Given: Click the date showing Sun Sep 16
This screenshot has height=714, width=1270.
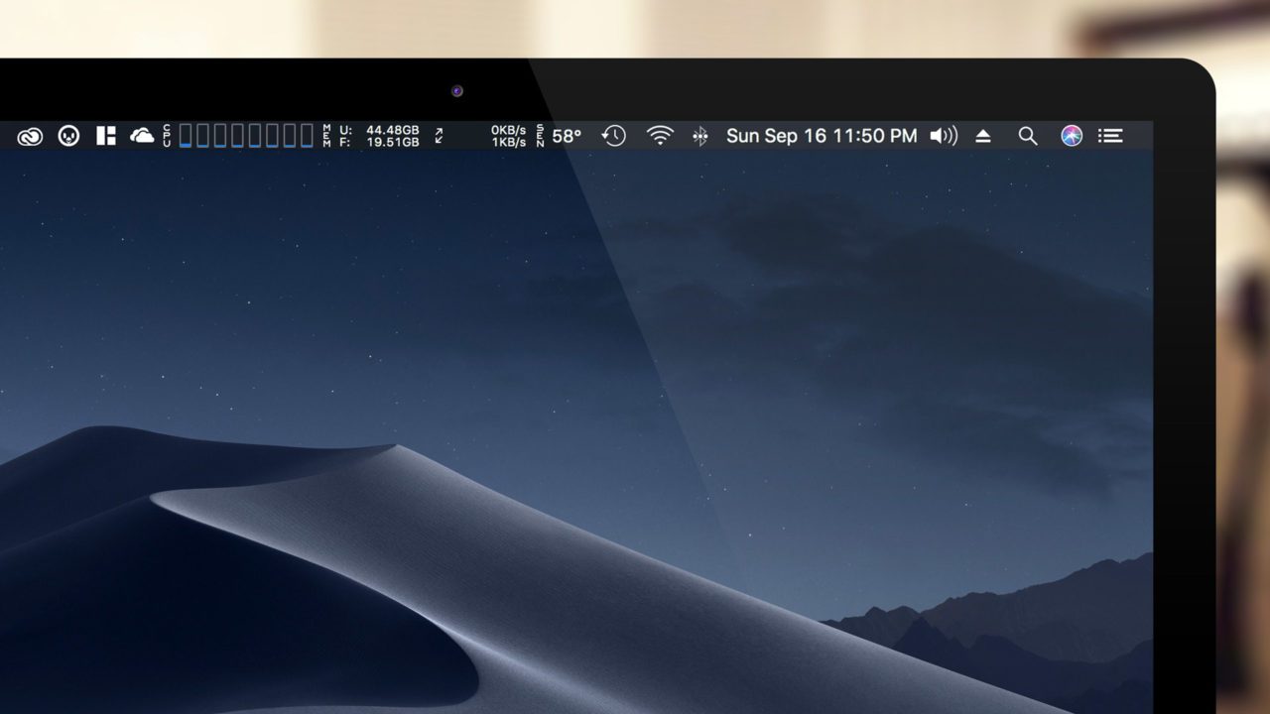Looking at the screenshot, I should pos(779,136).
